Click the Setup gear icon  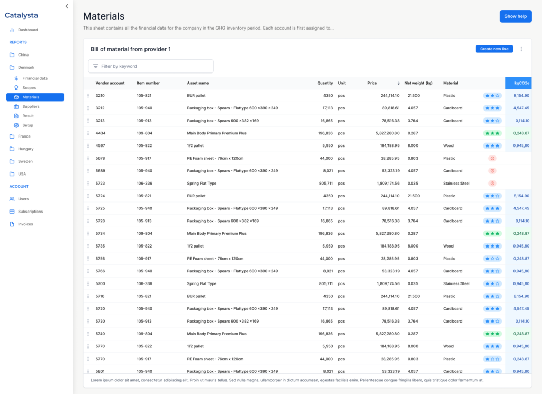coord(16,125)
